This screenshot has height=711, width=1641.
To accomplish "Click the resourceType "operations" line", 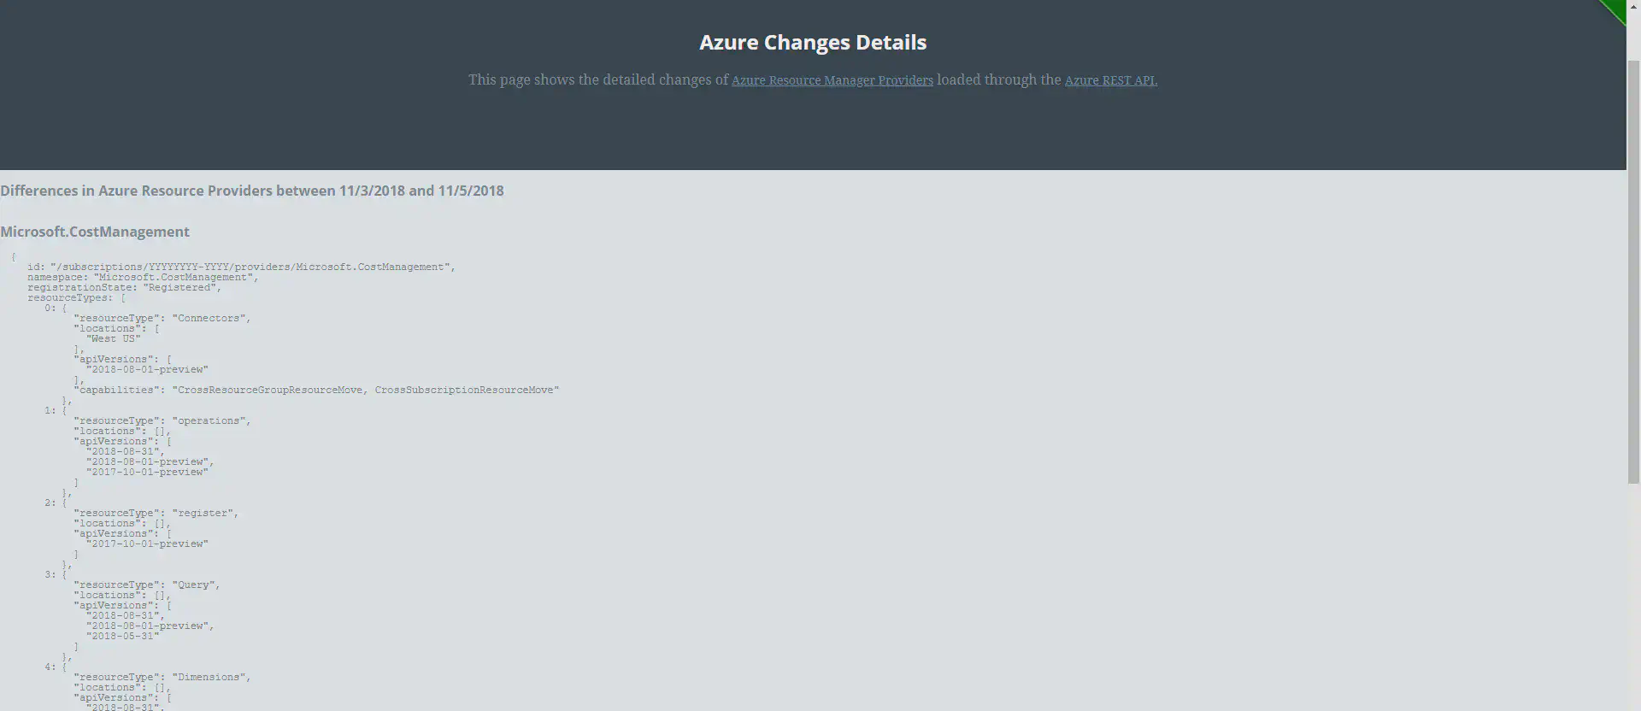I will pos(162,421).
